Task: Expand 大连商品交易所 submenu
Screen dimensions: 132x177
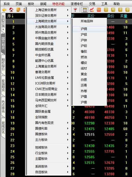Action: click(x=49, y=27)
